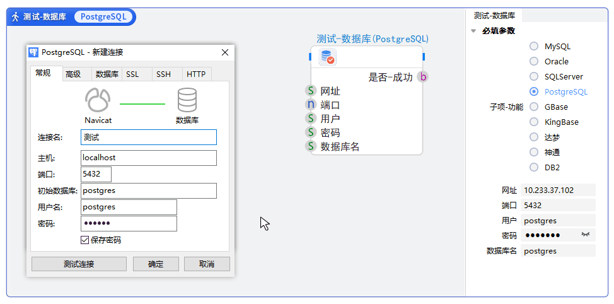Click the 端口 input field in the dialog

(96, 174)
